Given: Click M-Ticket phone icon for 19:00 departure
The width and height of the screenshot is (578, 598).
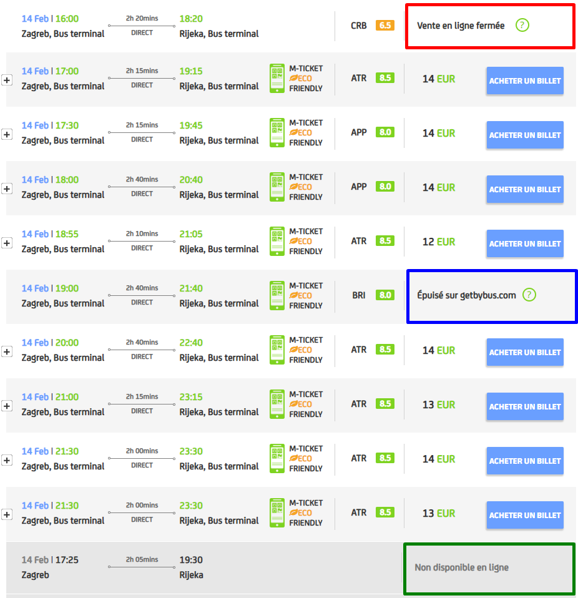Looking at the screenshot, I should click(x=277, y=296).
